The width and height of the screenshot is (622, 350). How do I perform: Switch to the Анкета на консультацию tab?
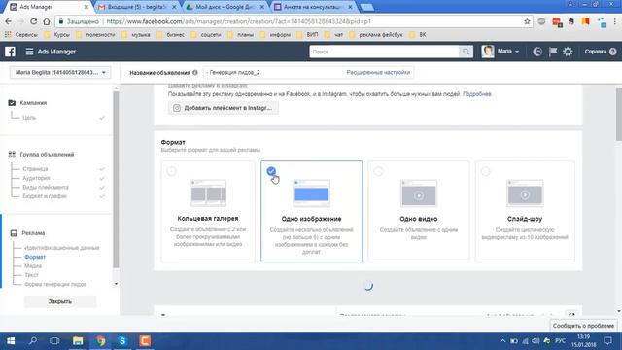coord(314,7)
